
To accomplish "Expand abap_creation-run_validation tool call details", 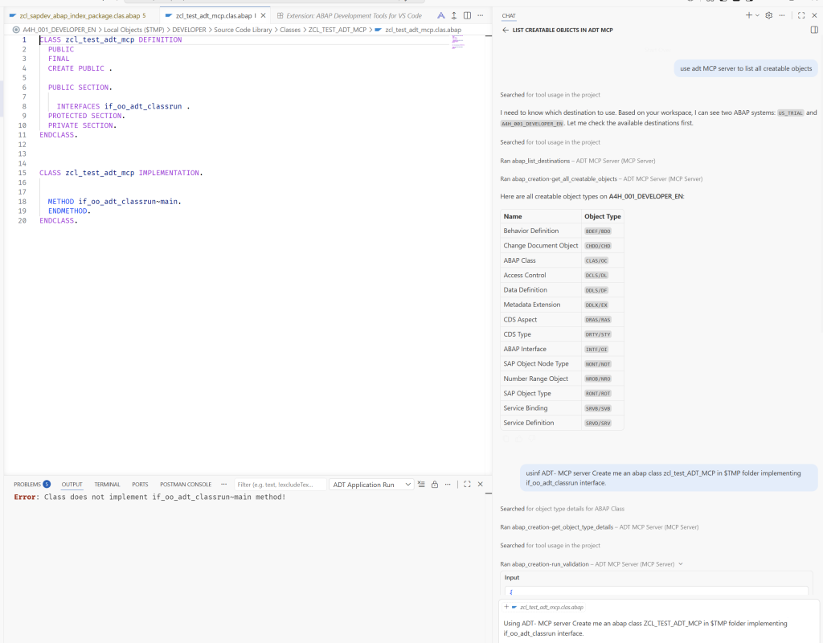I will (x=681, y=564).
